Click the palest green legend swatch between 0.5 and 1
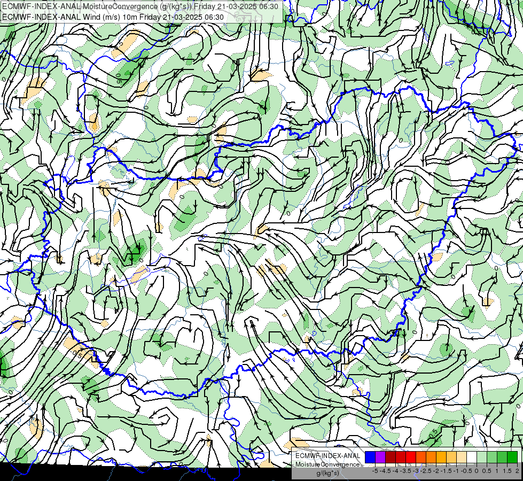Viewport: 523px width, 481px height. tap(482, 457)
